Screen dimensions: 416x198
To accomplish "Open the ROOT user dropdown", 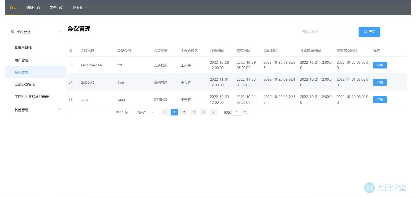I will tap(80, 8).
